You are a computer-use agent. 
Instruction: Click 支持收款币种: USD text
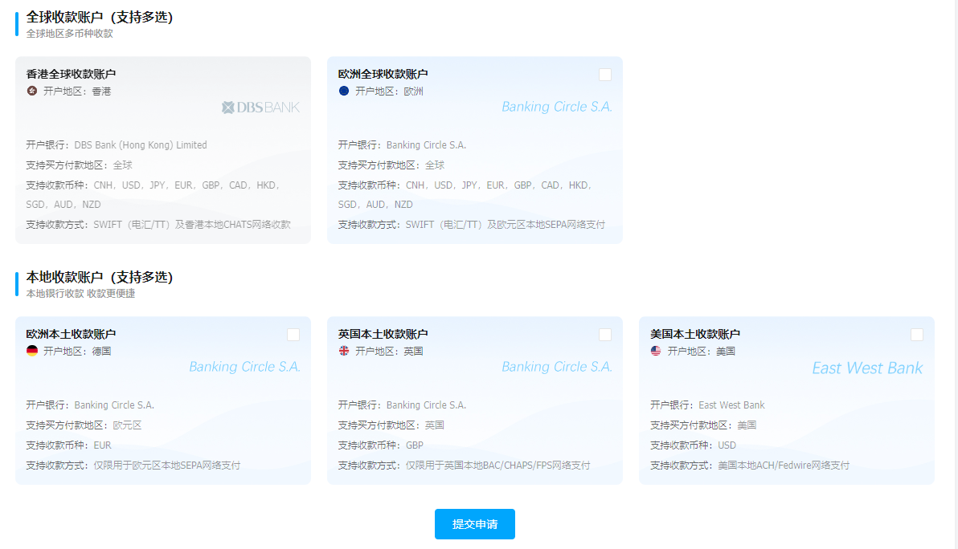coord(694,445)
